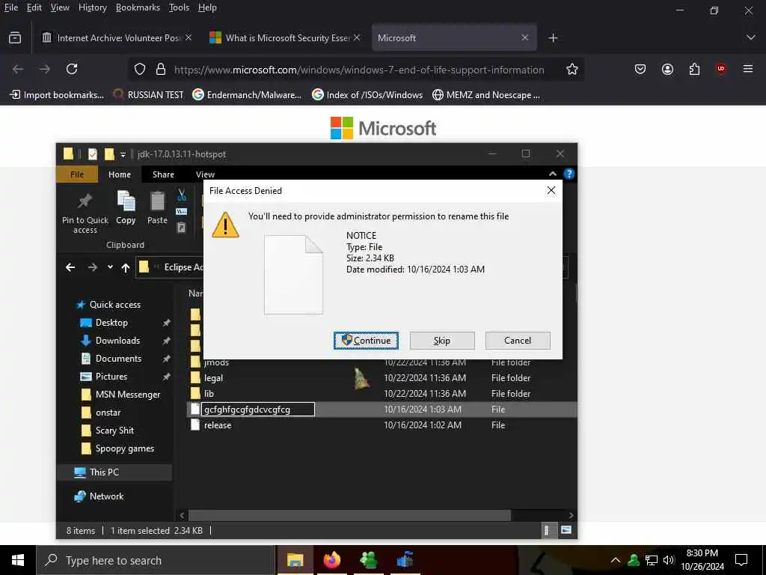Open Downloads in navigation pane
Screen dimensions: 766x575
[117, 341]
